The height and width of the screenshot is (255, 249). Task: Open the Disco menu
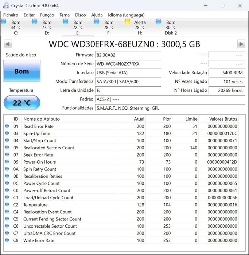pyautogui.click(x=81, y=15)
